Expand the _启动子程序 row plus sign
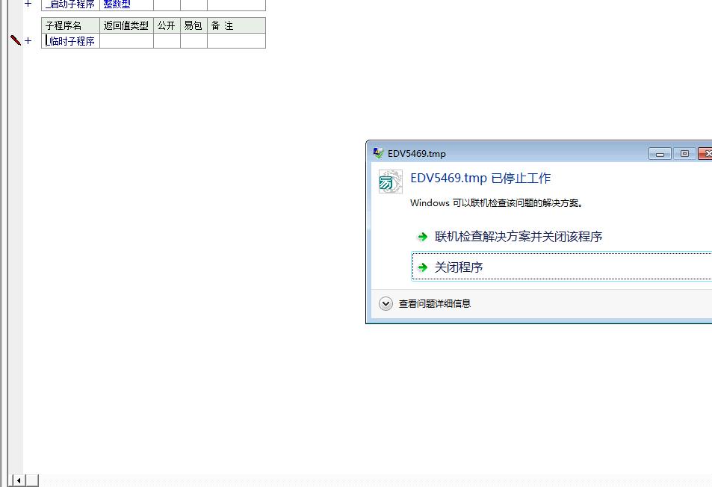The height and width of the screenshot is (487, 712). pyautogui.click(x=28, y=3)
